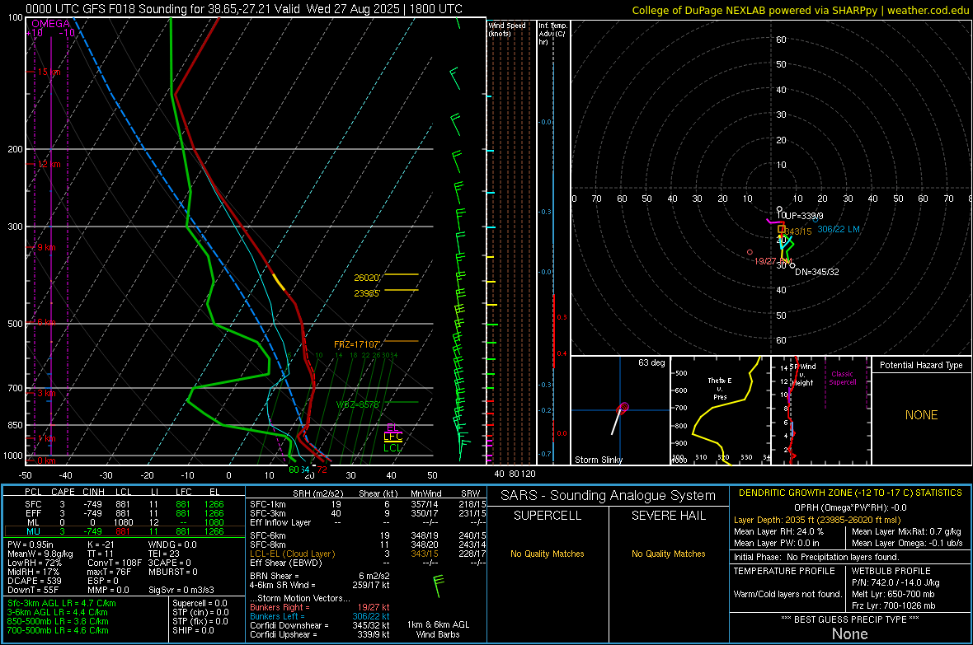Select the ML parcel row
The width and height of the screenshot is (973, 645).
(125, 522)
